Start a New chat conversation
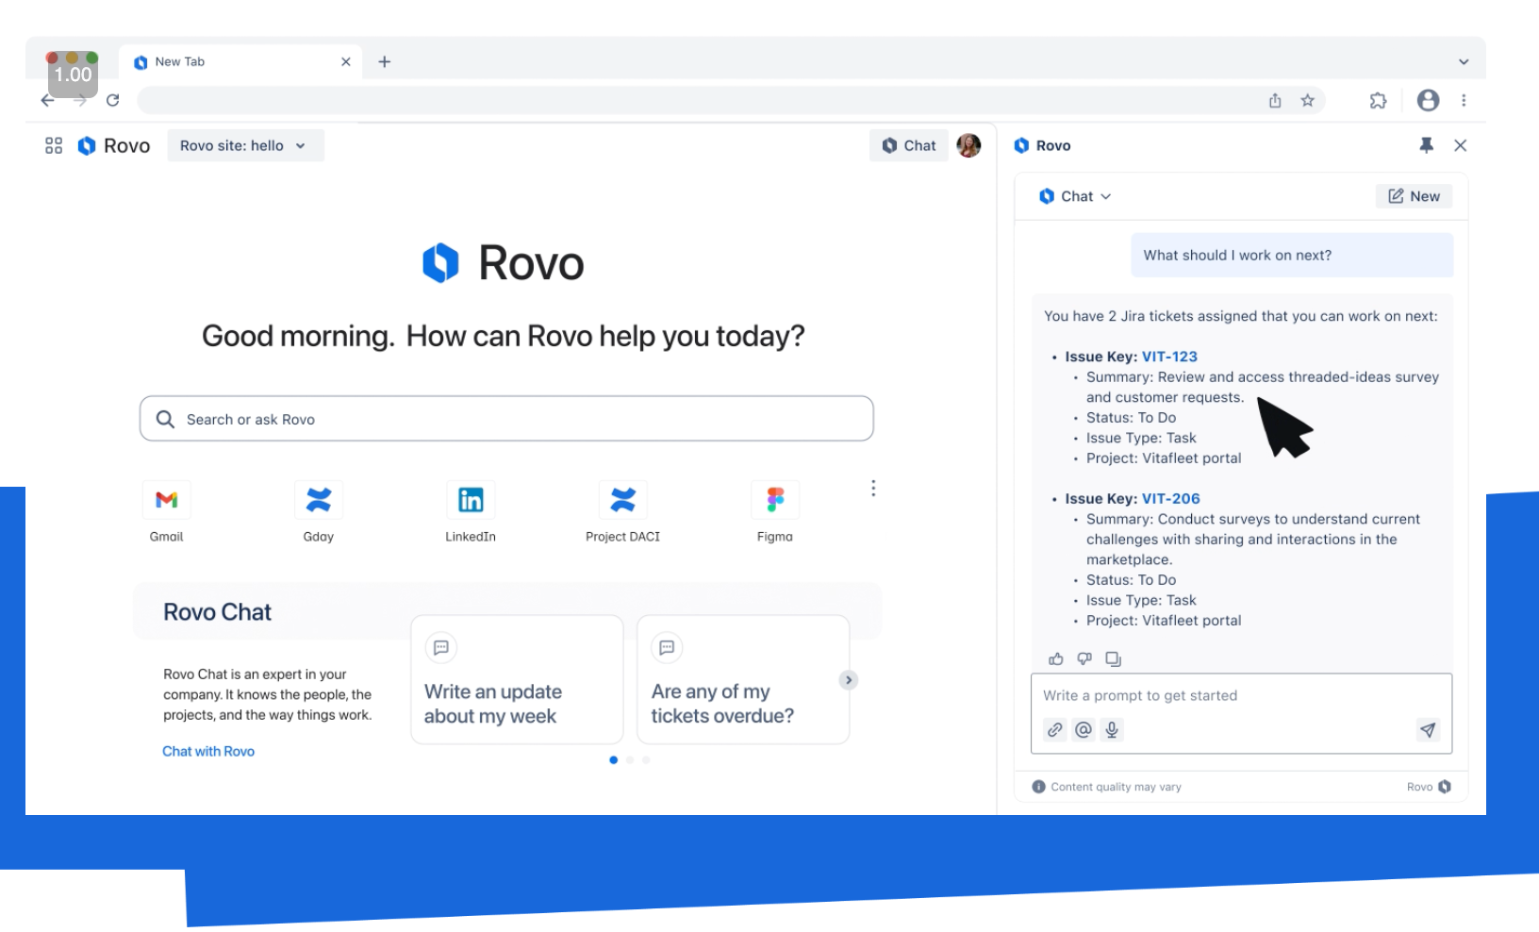The image size is (1539, 932). pyautogui.click(x=1414, y=196)
